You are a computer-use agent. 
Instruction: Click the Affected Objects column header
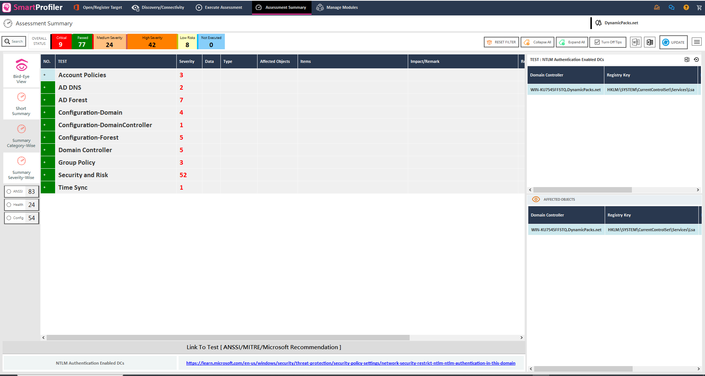tap(277, 61)
